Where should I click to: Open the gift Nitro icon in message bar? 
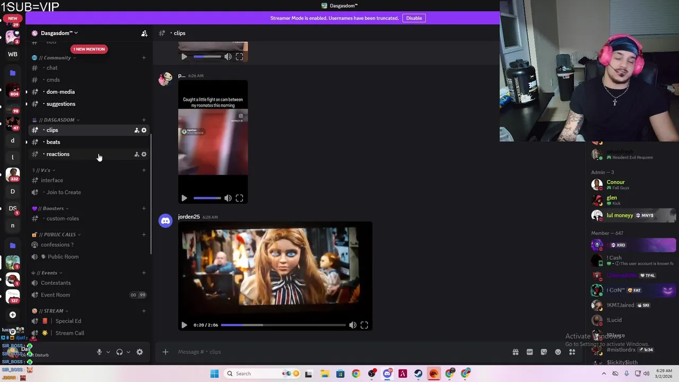click(515, 352)
